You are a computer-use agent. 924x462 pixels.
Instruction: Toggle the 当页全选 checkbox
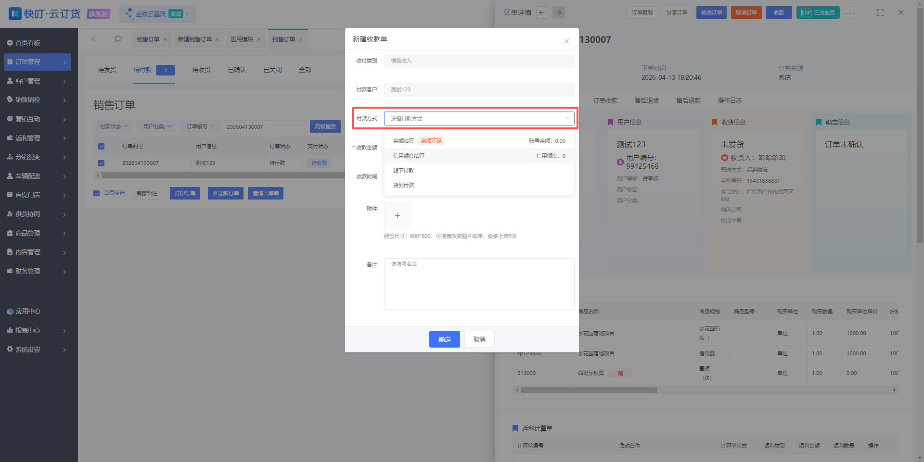pos(96,193)
